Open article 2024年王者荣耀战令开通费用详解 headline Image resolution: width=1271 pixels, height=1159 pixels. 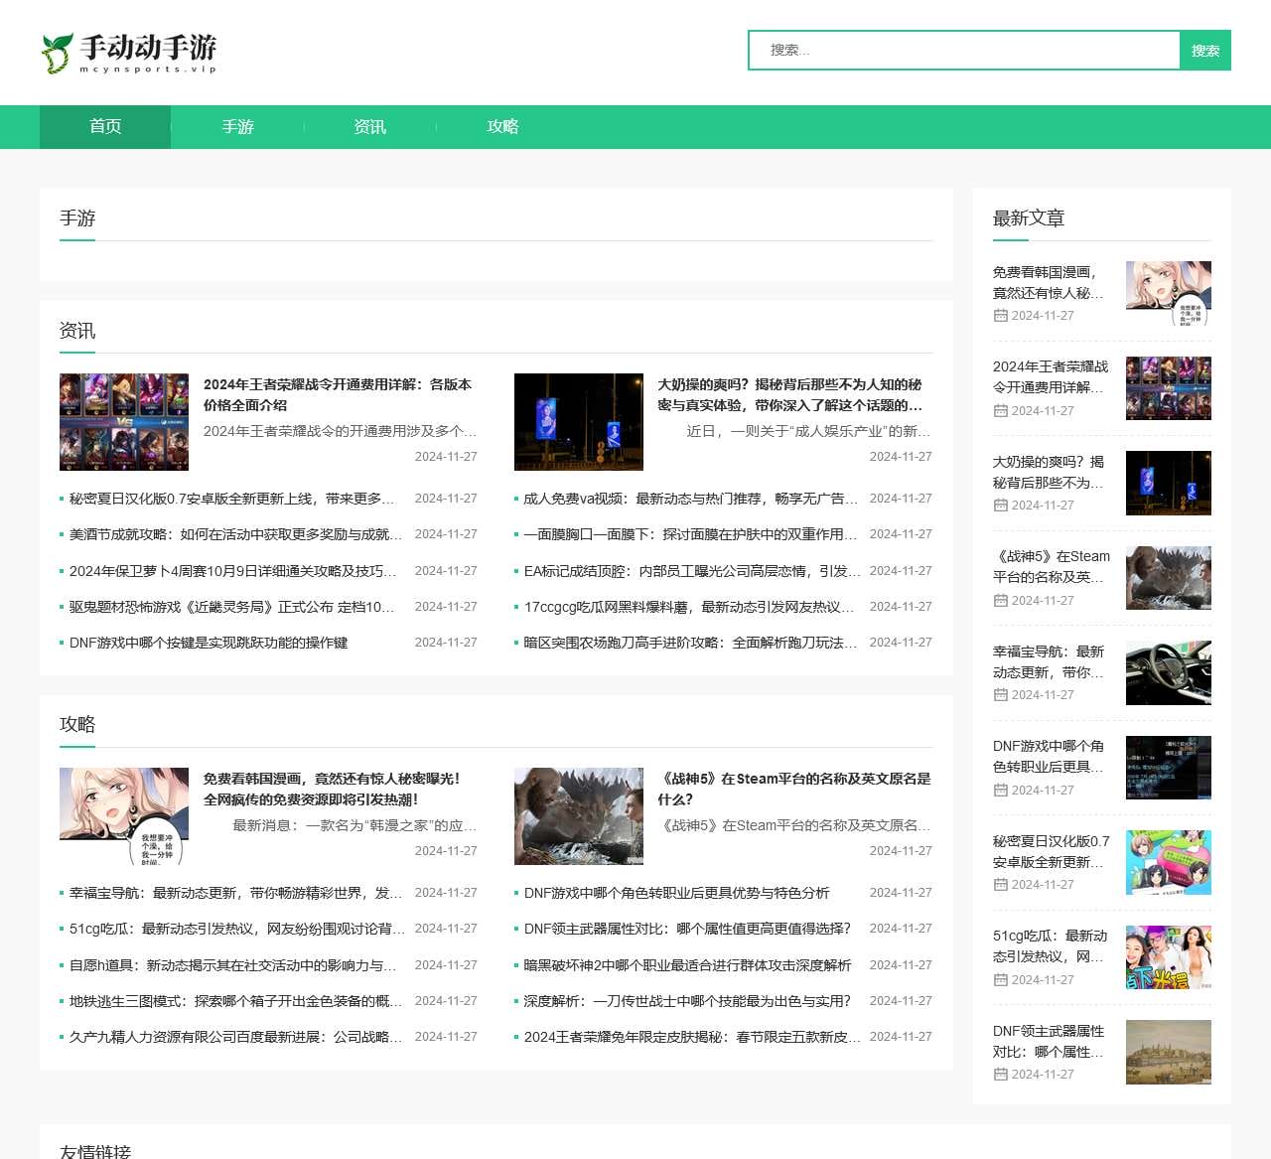[x=338, y=394]
